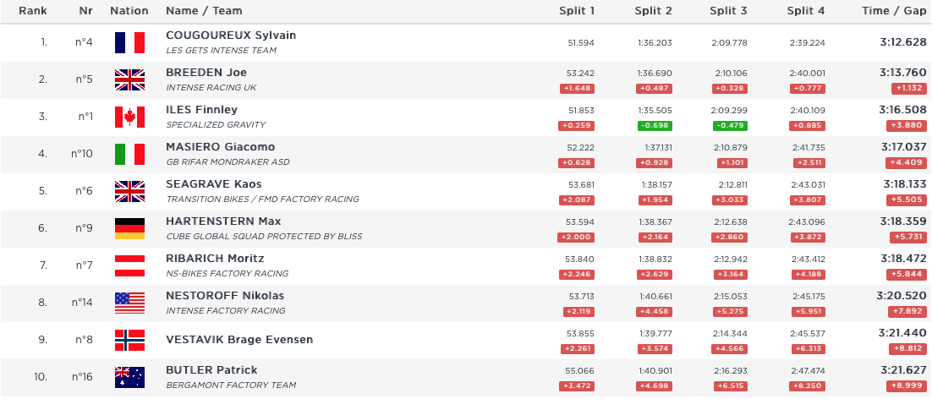The height and width of the screenshot is (399, 932).
Task: Click the green -0.479 Split 3 badge
Action: (x=729, y=126)
